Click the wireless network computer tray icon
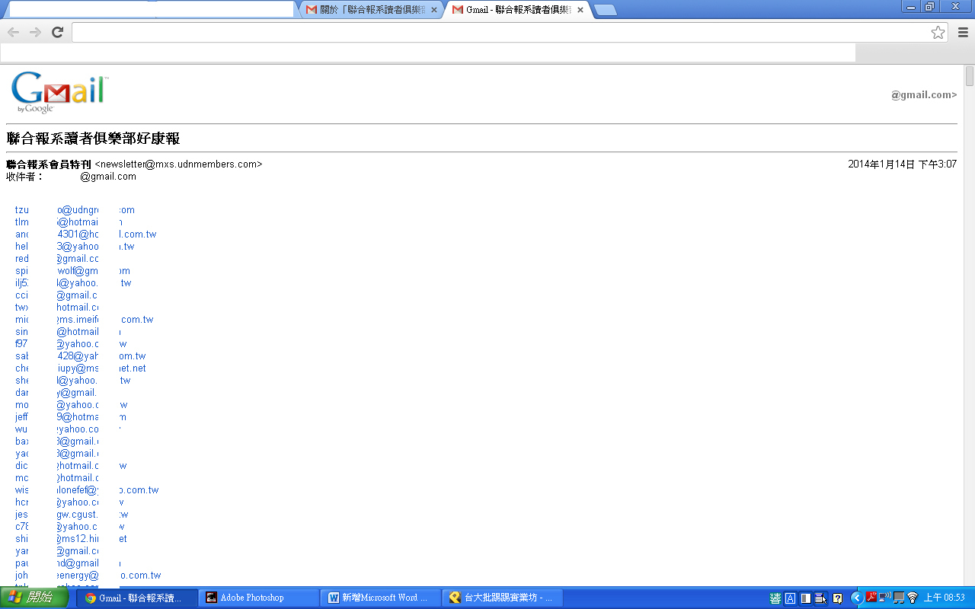 (885, 598)
